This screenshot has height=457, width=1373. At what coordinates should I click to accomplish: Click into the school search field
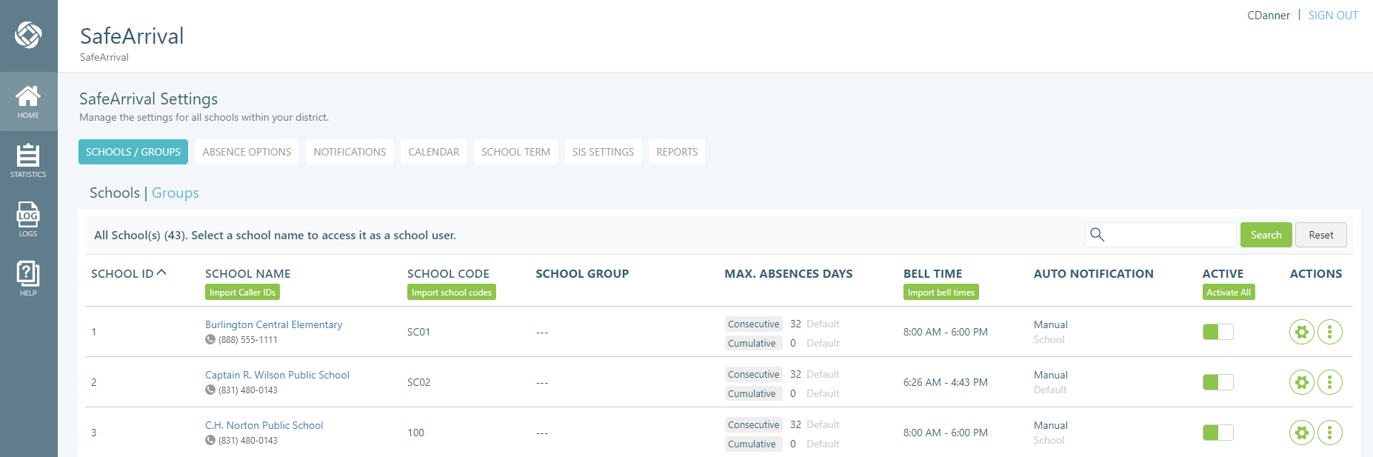point(1170,235)
